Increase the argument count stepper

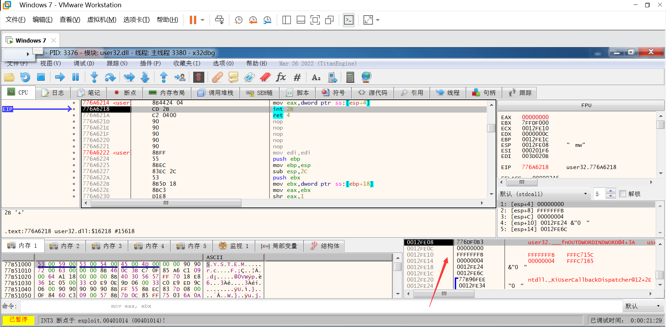click(x=611, y=191)
